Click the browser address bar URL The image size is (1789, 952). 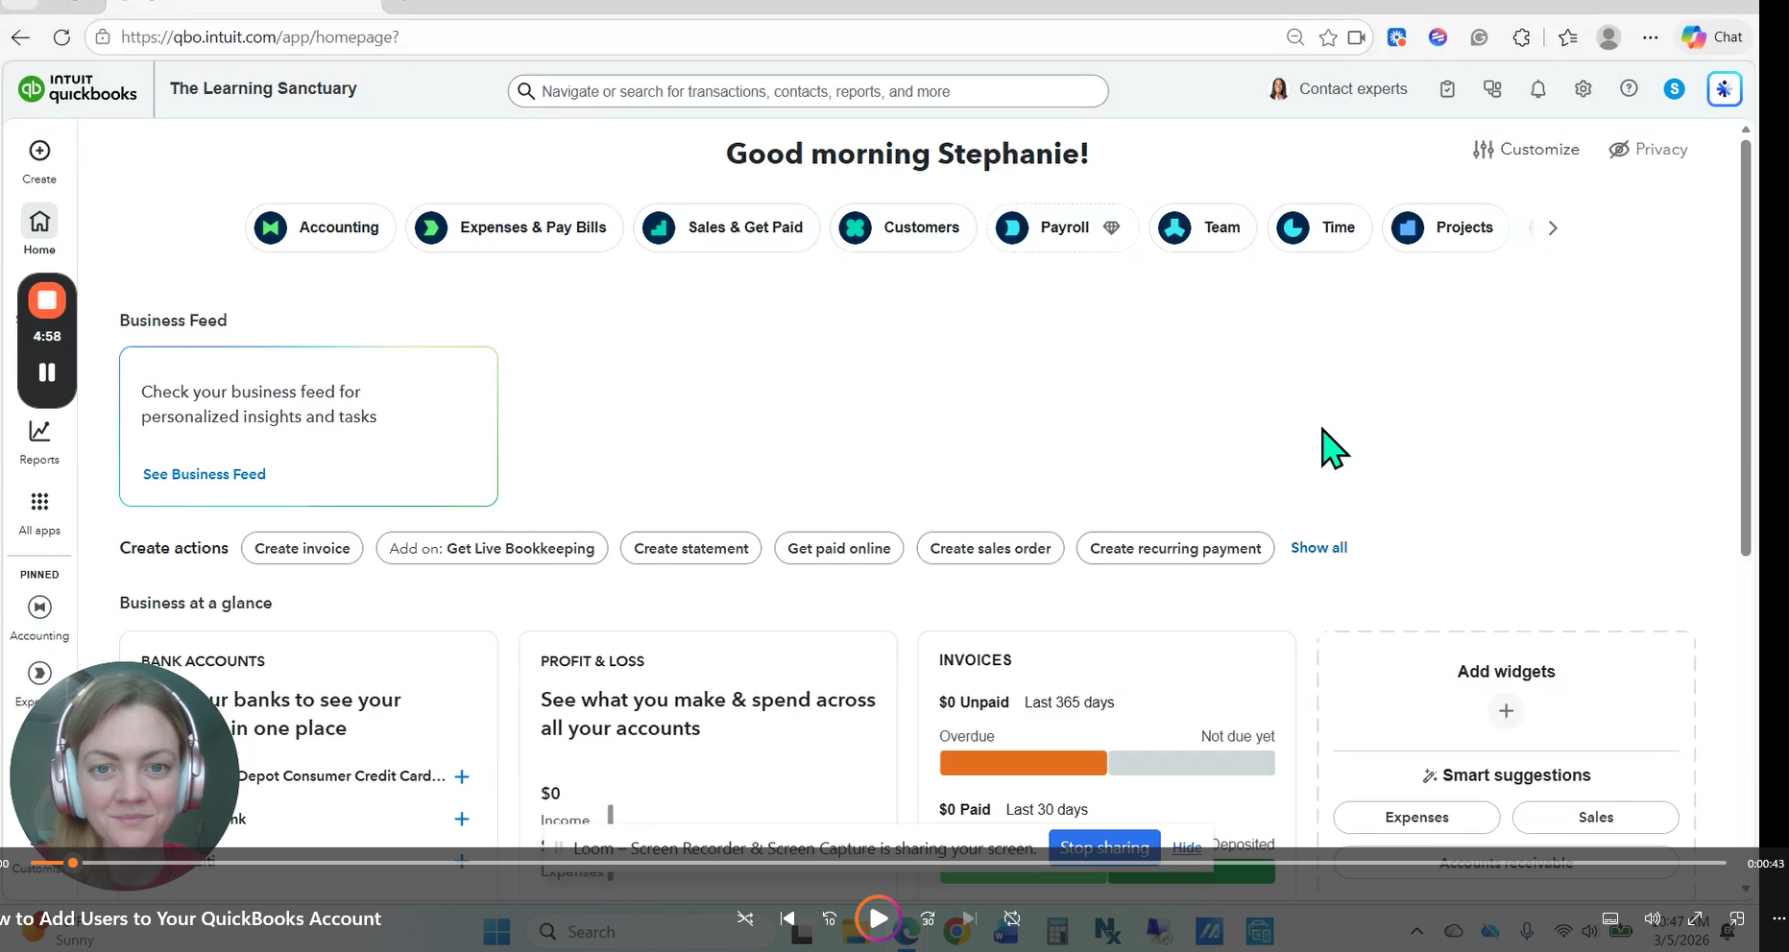coord(260,37)
